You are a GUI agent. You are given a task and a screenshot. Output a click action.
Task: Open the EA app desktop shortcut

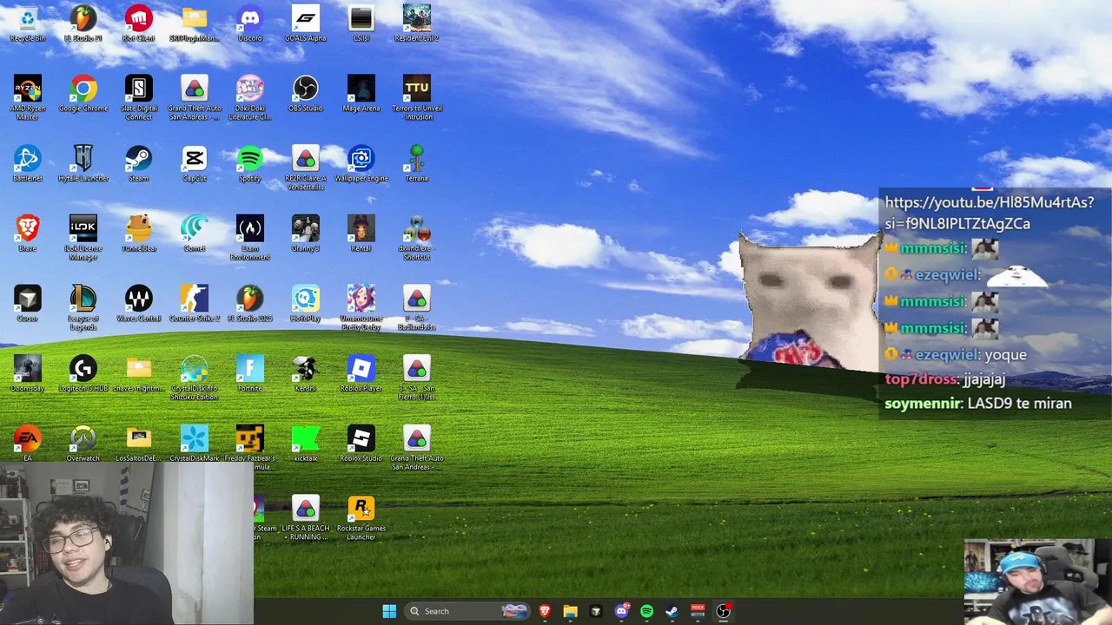coord(28,444)
